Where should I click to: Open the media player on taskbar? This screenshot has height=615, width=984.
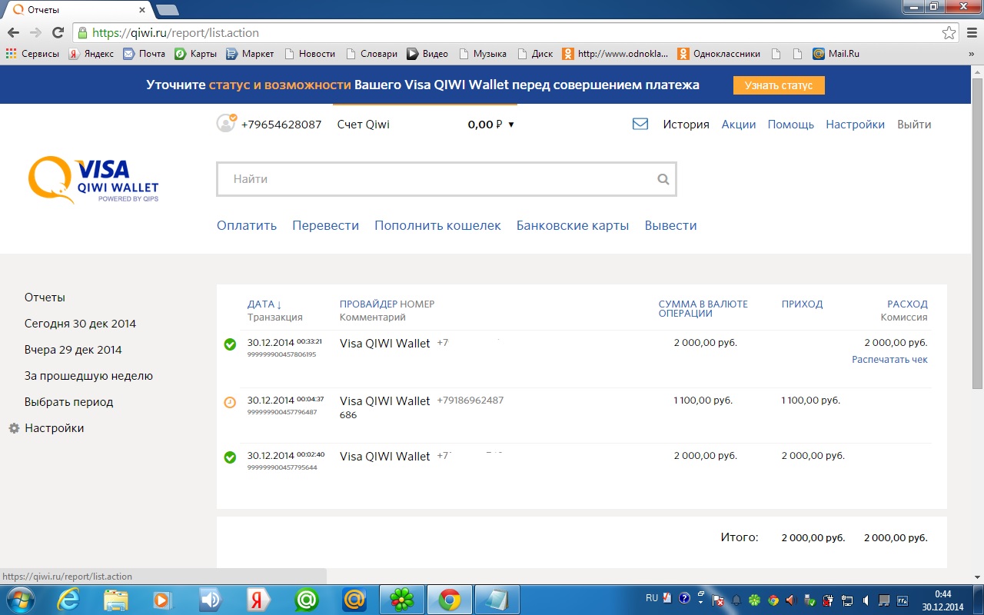(x=162, y=600)
